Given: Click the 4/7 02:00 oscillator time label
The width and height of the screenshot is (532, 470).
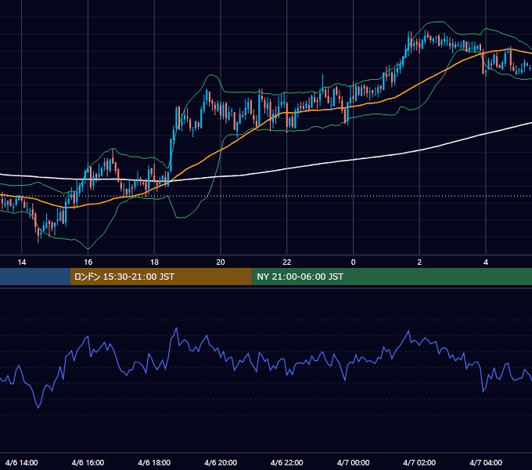Looking at the screenshot, I should pyautogui.click(x=419, y=462).
